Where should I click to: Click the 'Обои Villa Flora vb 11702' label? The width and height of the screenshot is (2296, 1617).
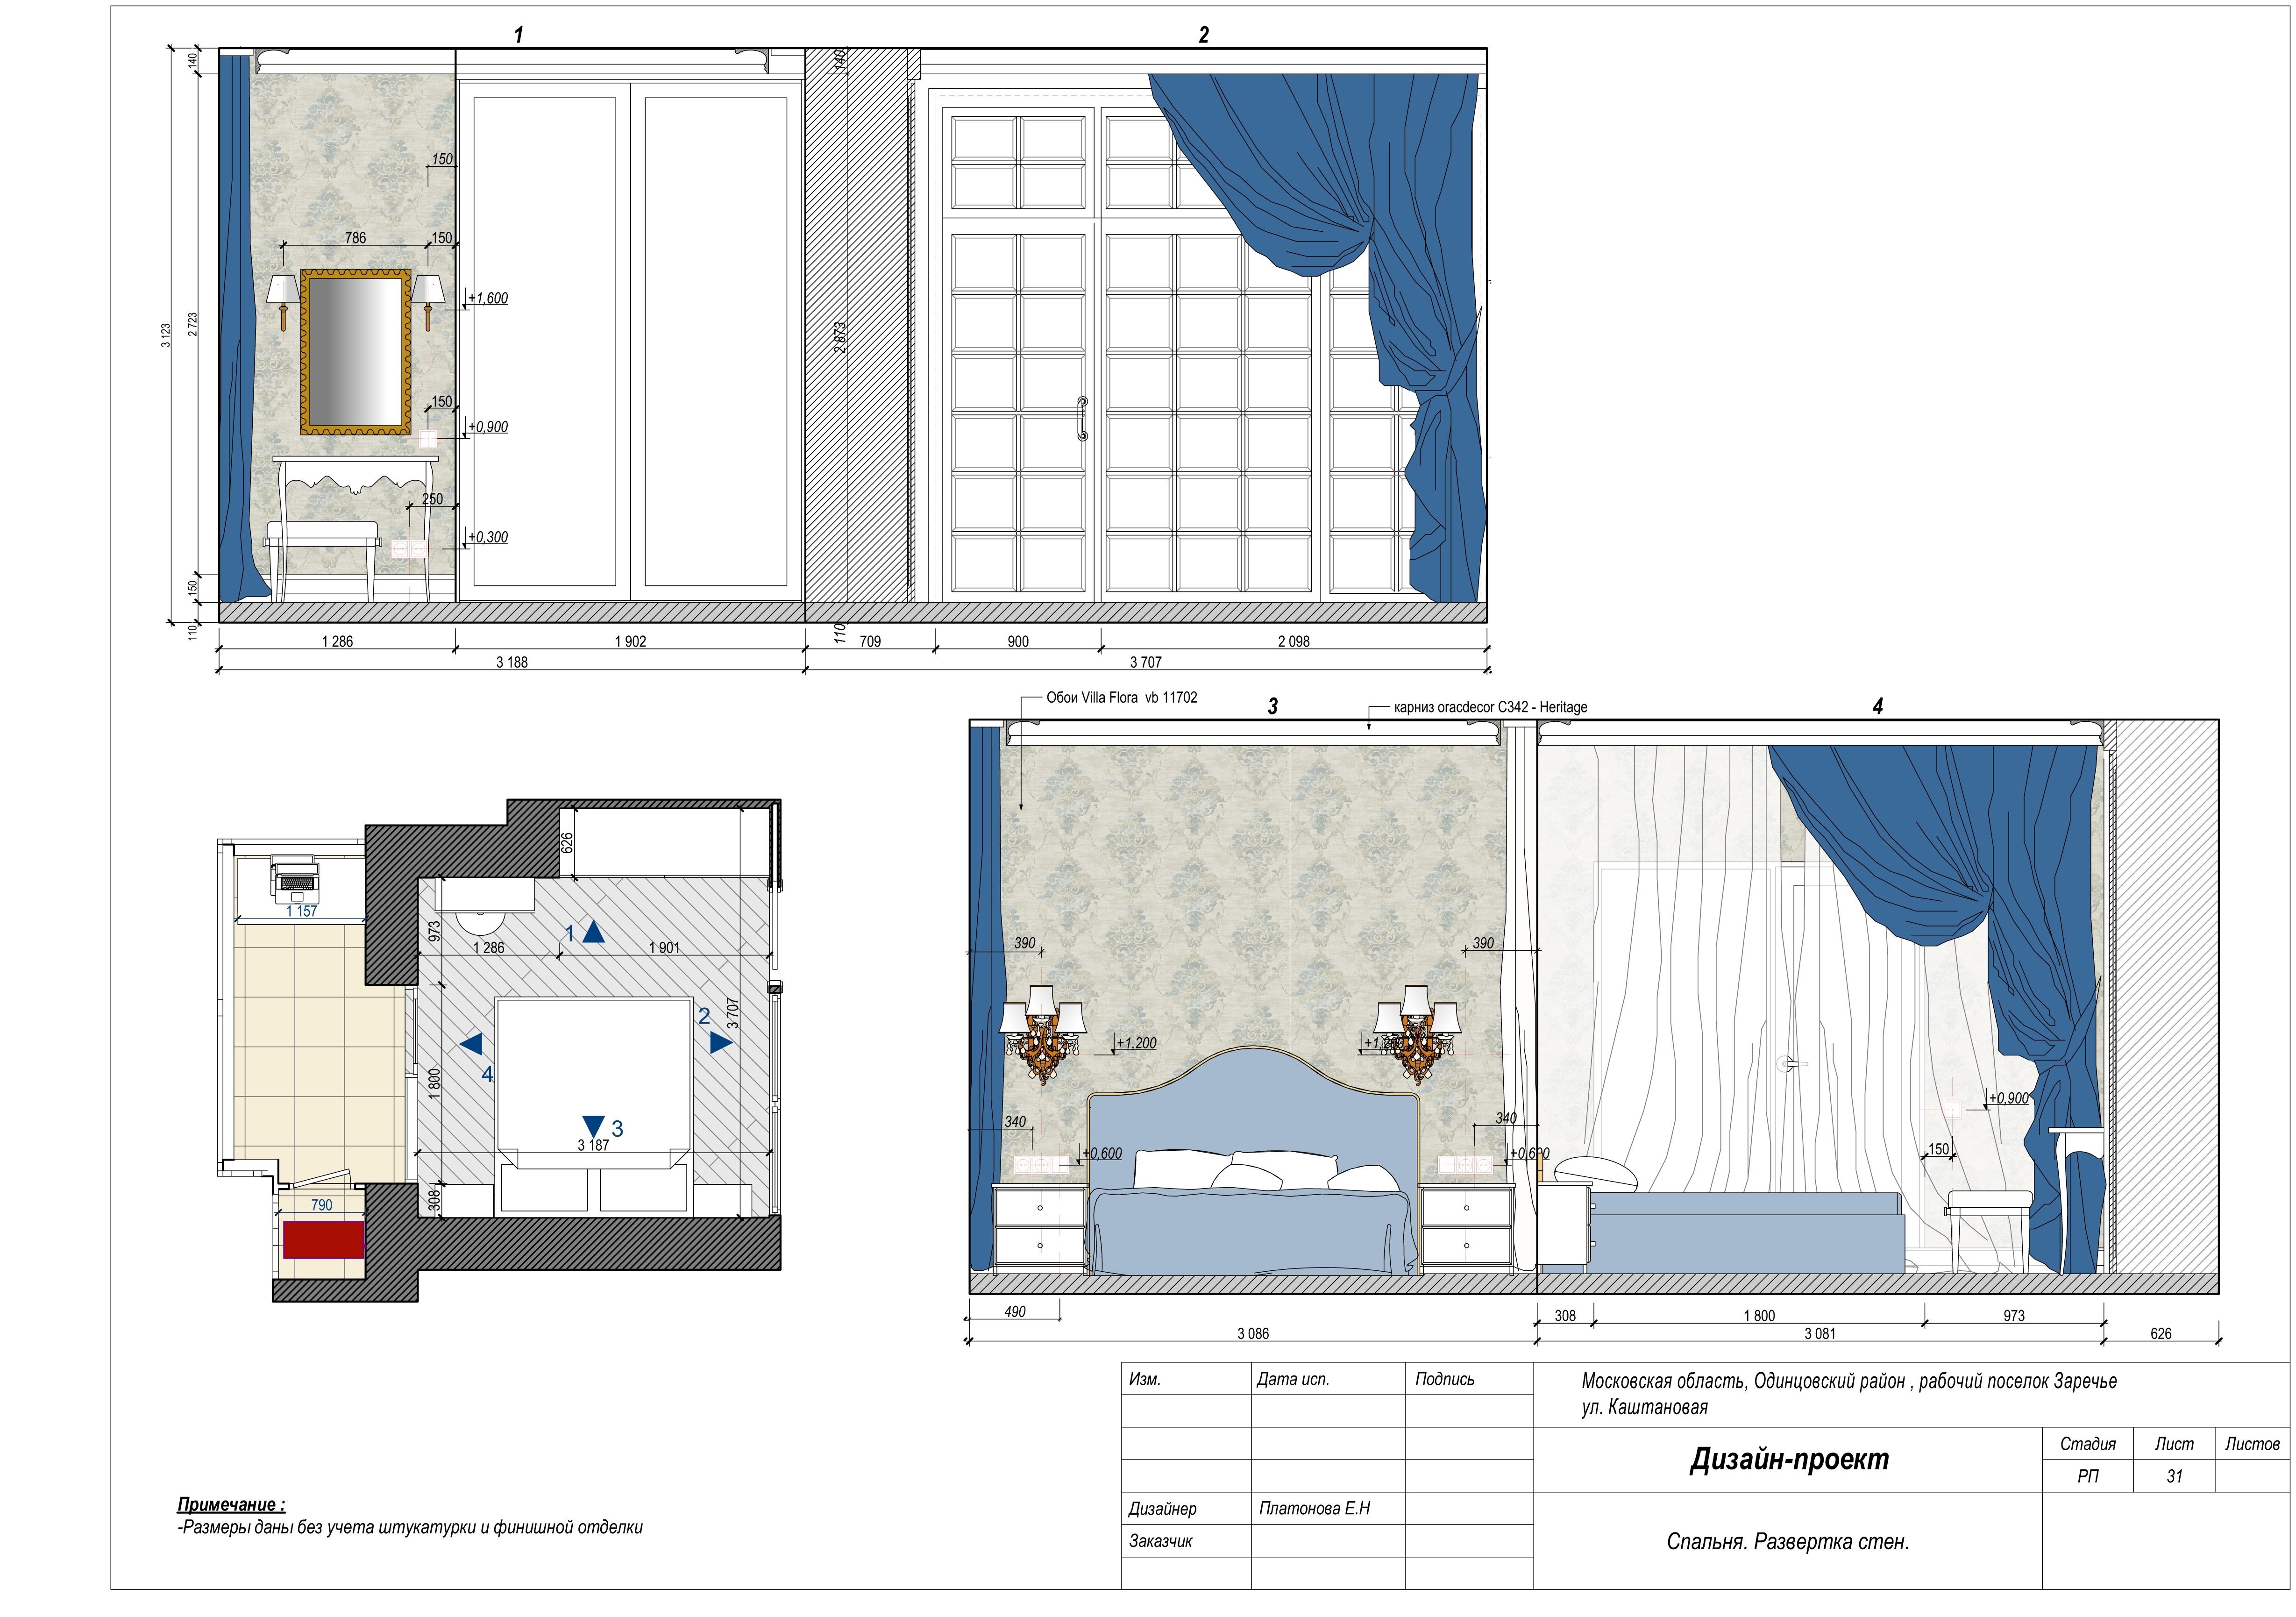tap(1121, 698)
